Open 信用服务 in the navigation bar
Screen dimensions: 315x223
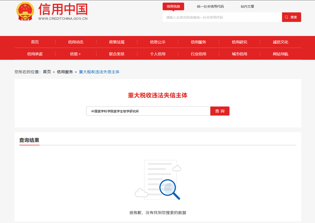click(x=198, y=42)
